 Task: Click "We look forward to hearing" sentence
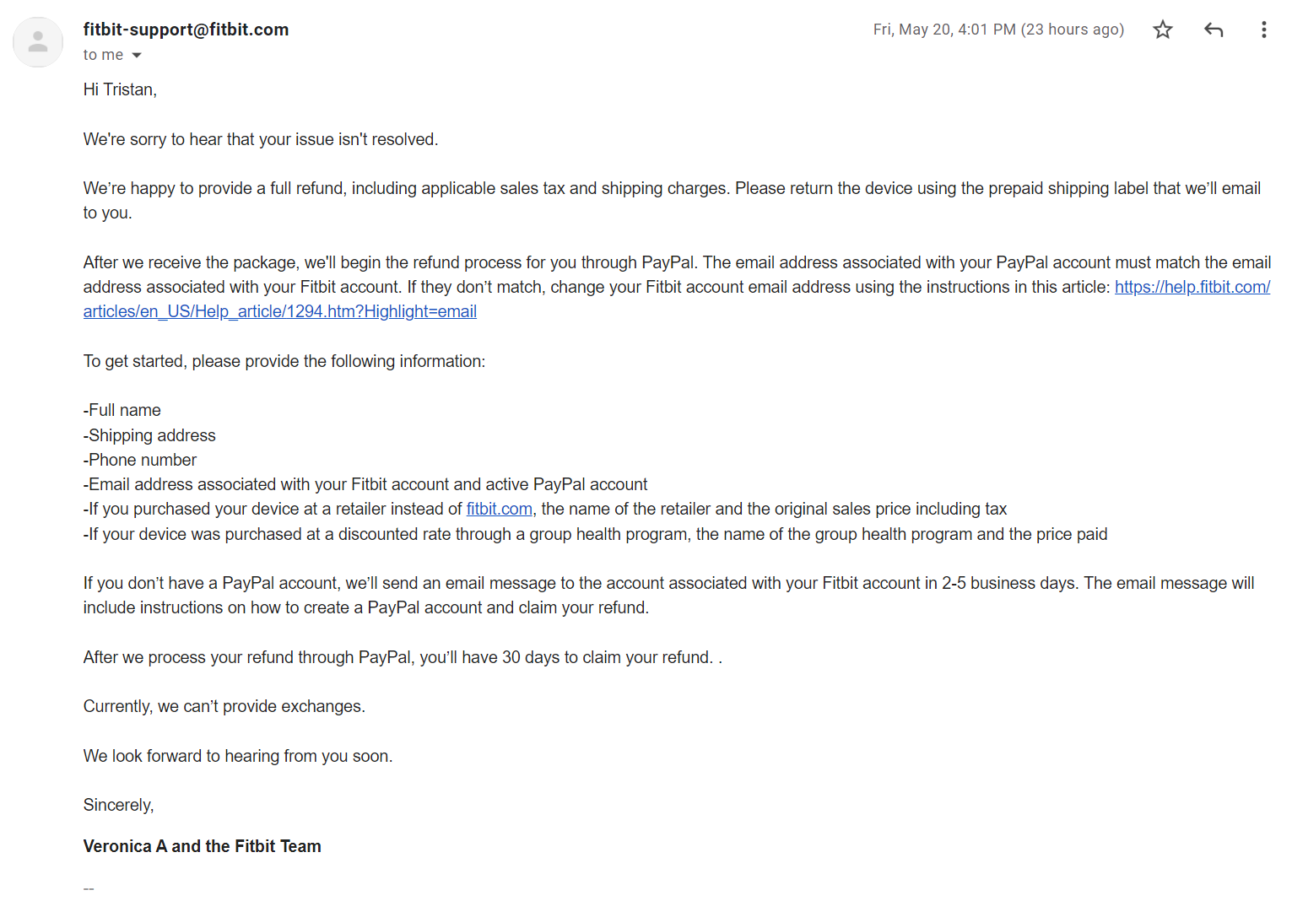(238, 756)
